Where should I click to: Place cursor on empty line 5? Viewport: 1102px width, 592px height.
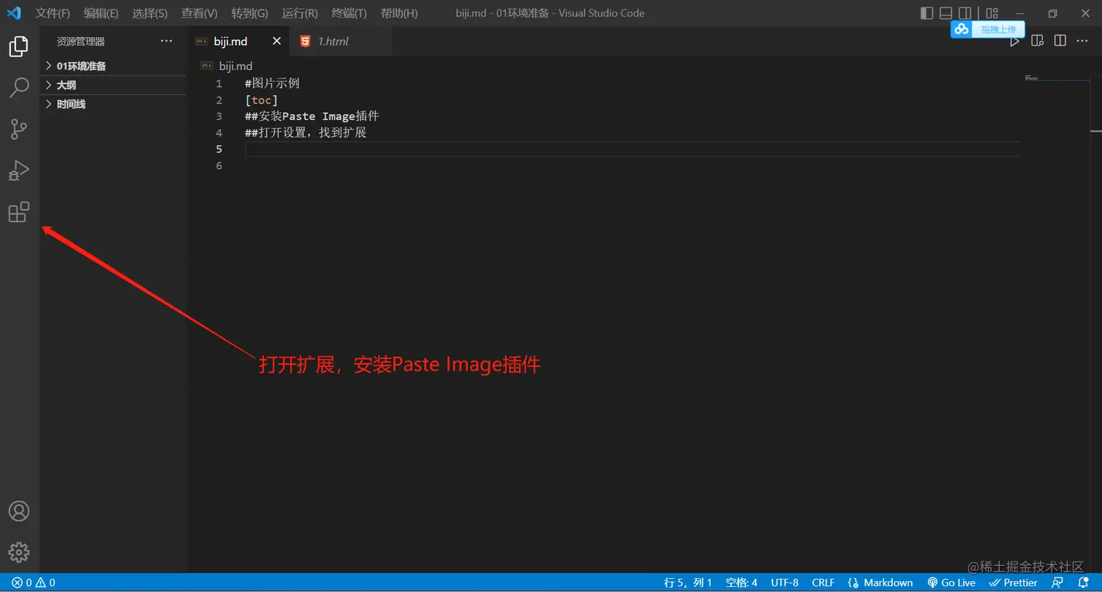(x=632, y=149)
